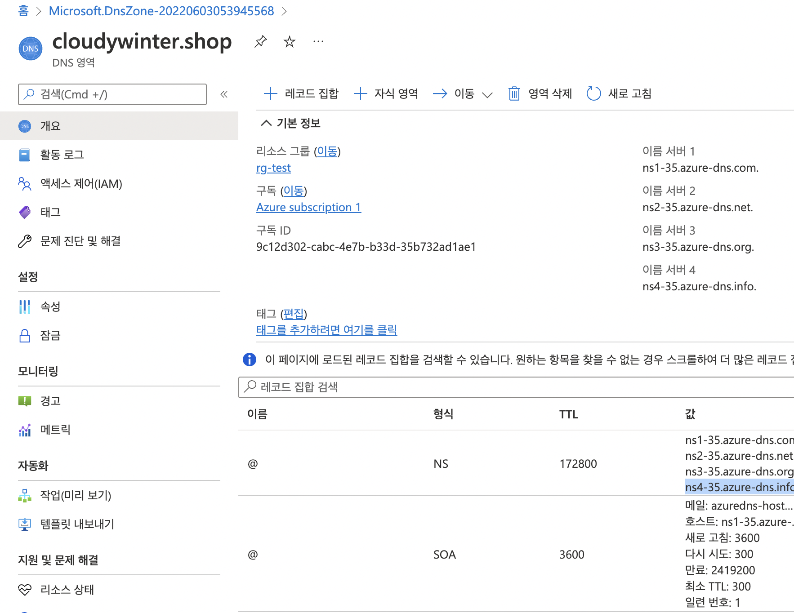Pin cloudywinter.shop to dashboard
The height and width of the screenshot is (613, 794).
pyautogui.click(x=260, y=42)
